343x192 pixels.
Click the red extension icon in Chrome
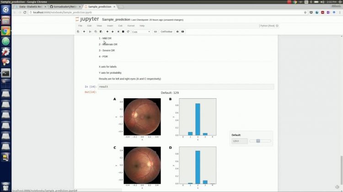point(322,12)
